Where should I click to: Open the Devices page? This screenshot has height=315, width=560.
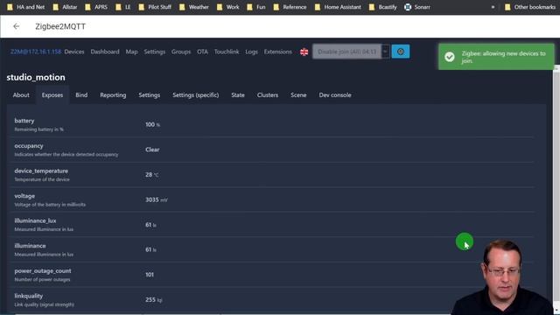[x=74, y=52]
